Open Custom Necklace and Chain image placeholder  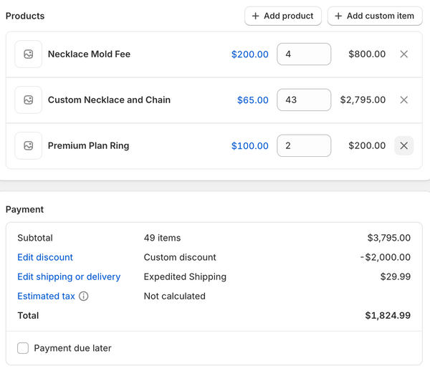point(28,100)
